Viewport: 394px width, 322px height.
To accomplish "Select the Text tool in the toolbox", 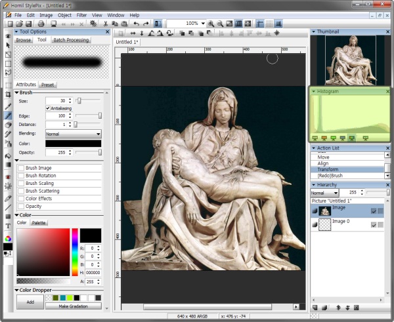I will pos(8,226).
